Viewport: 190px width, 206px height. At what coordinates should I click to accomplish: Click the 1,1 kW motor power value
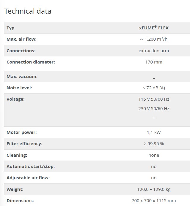154,132
